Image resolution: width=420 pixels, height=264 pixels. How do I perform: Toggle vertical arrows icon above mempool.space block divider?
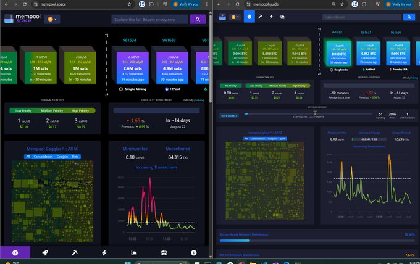click(x=107, y=35)
